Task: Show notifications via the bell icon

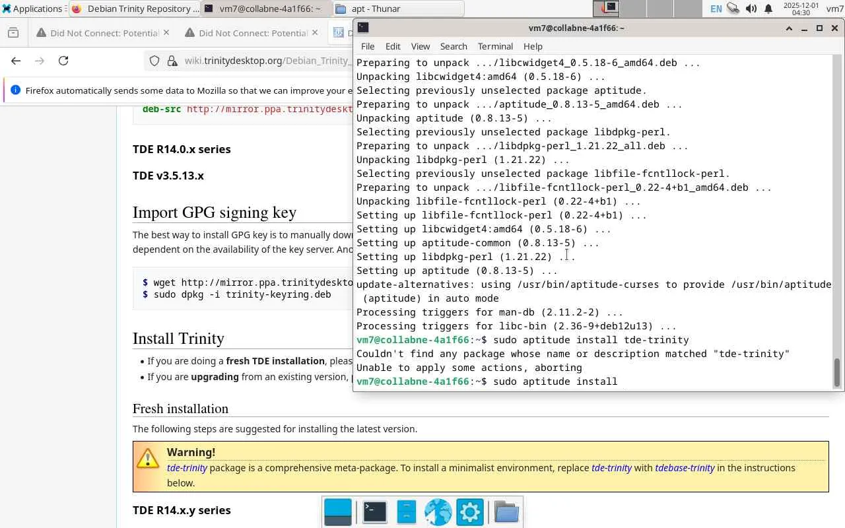Action: (x=768, y=9)
